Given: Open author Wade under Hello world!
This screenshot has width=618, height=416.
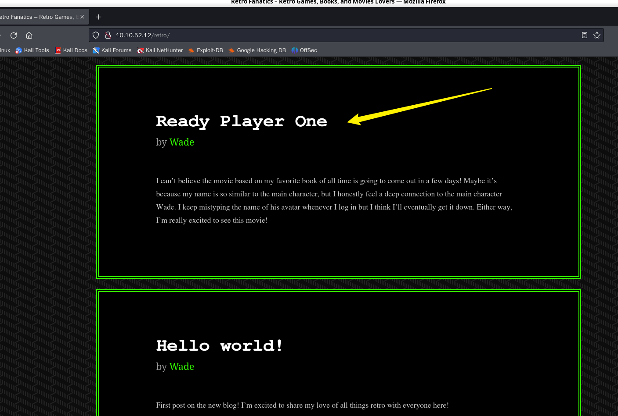Looking at the screenshot, I should tap(182, 366).
